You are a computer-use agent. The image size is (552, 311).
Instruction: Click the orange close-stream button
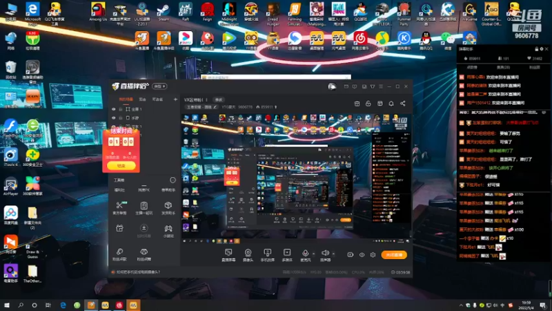click(394, 254)
